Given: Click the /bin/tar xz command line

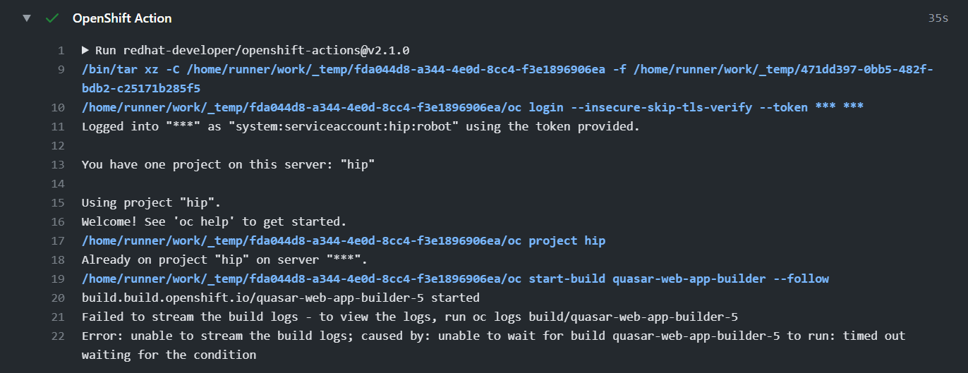Looking at the screenshot, I should click(507, 79).
